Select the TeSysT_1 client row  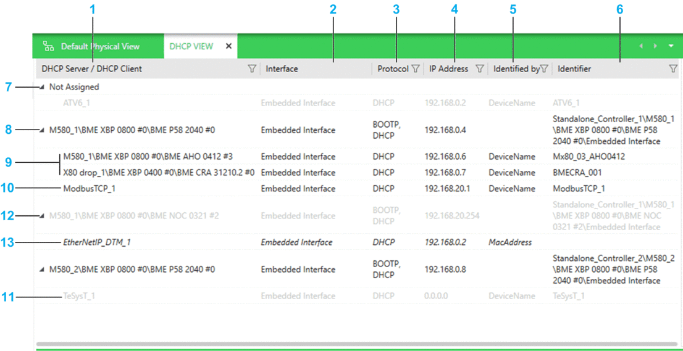point(356,295)
